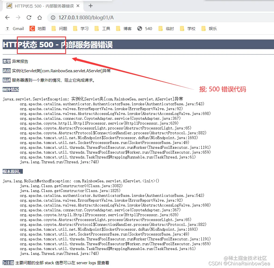Open the 问题 bookmark folder
Viewport: 274px width, 268px height.
pos(59,28)
